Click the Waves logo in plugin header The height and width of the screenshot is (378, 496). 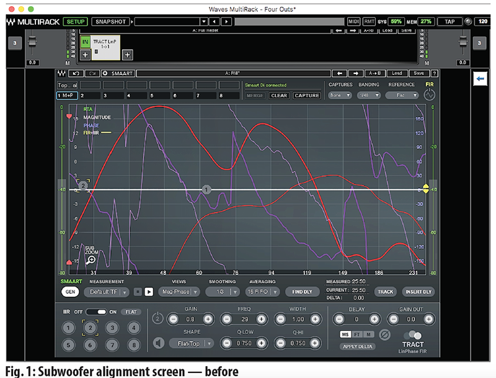tap(61, 73)
